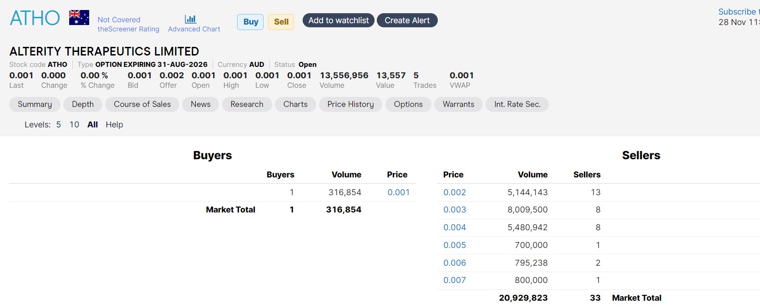Click seller volume 700,000

click(x=531, y=245)
